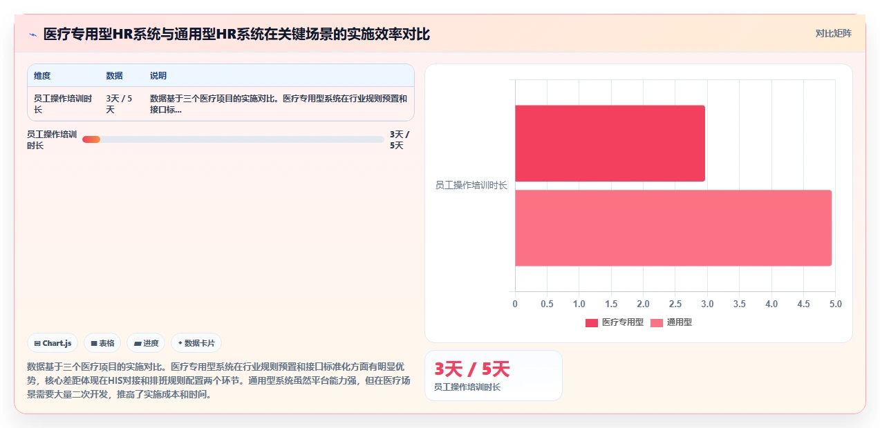Click the 员工操作培训时长 table cell

pos(64,104)
